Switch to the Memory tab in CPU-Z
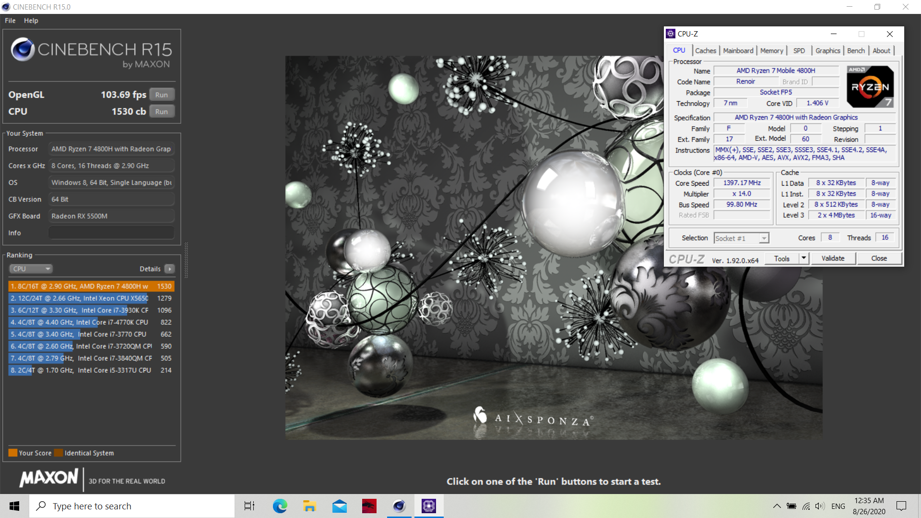 tap(772, 51)
